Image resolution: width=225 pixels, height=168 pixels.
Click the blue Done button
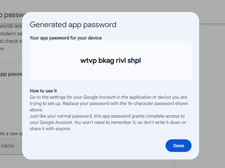[178, 146]
